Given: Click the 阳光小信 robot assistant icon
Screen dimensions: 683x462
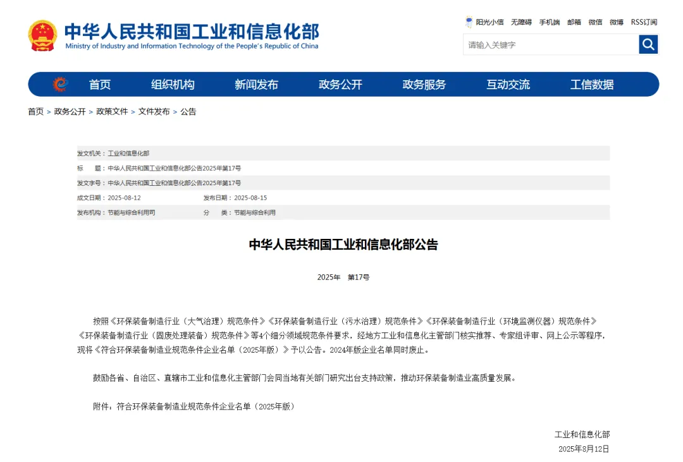Looking at the screenshot, I should 469,21.
